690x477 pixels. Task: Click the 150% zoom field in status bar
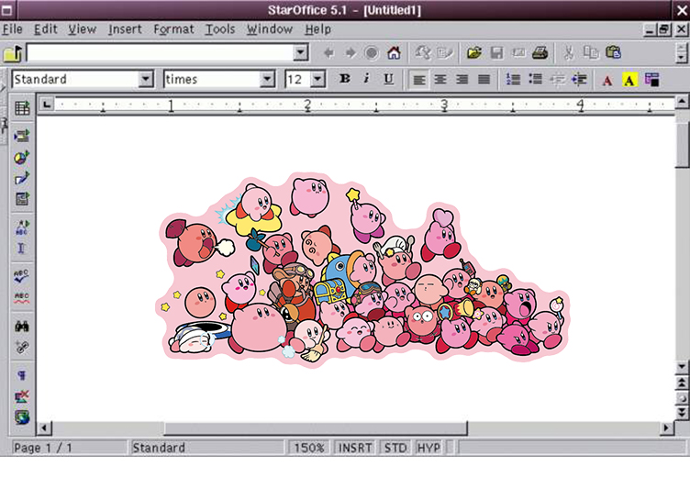309,448
